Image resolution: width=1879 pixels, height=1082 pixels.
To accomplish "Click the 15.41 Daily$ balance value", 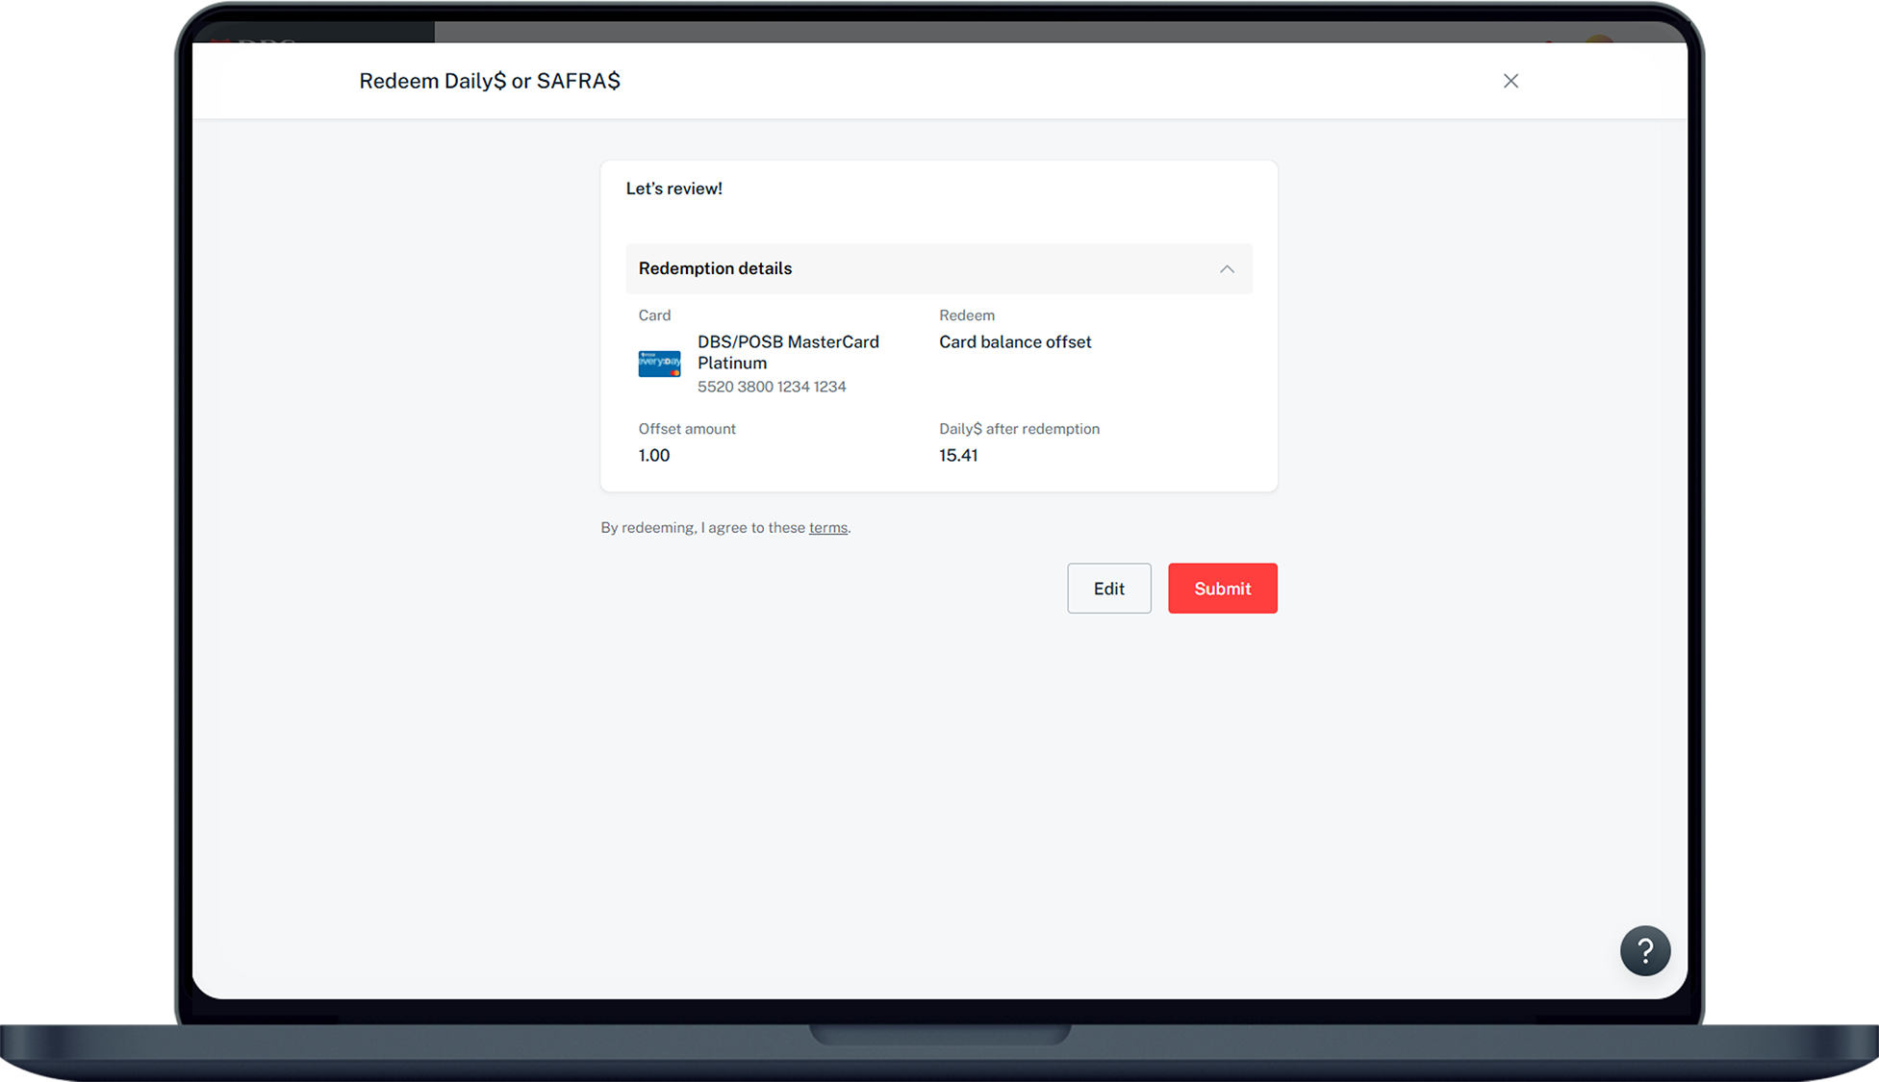I will 958,456.
